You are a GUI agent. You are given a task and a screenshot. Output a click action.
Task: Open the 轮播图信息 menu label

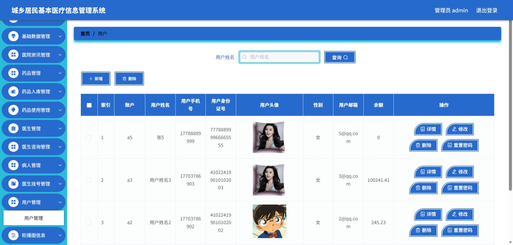point(33,235)
